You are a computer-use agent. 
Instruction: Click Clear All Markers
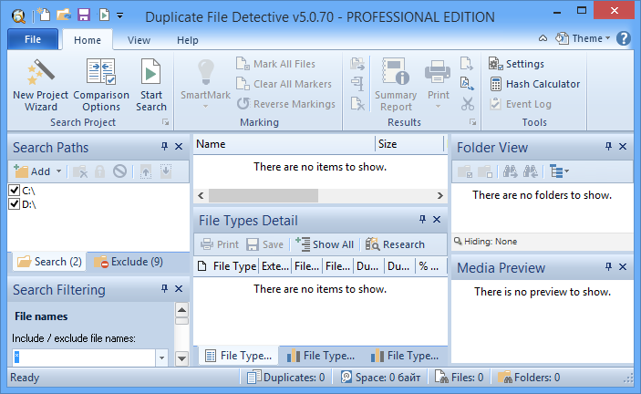coord(284,84)
